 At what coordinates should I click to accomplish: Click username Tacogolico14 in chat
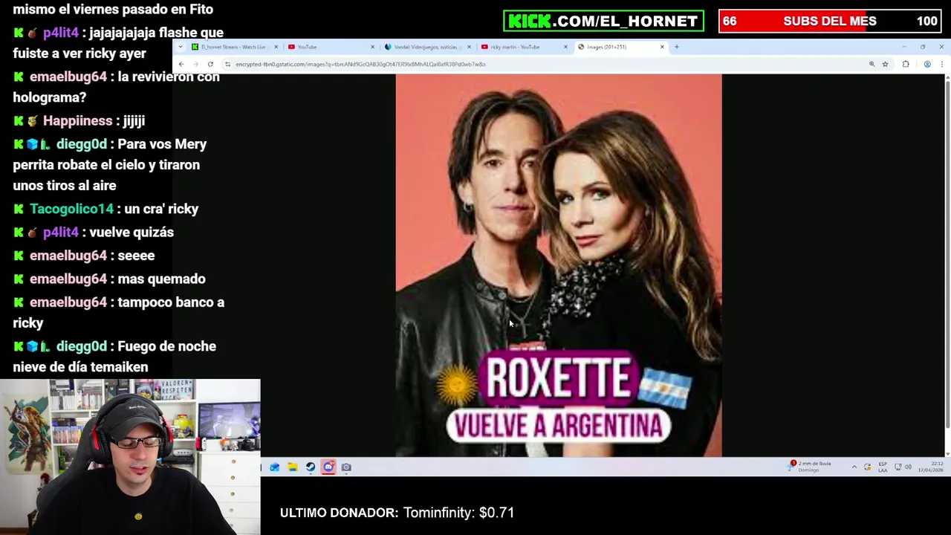71,209
